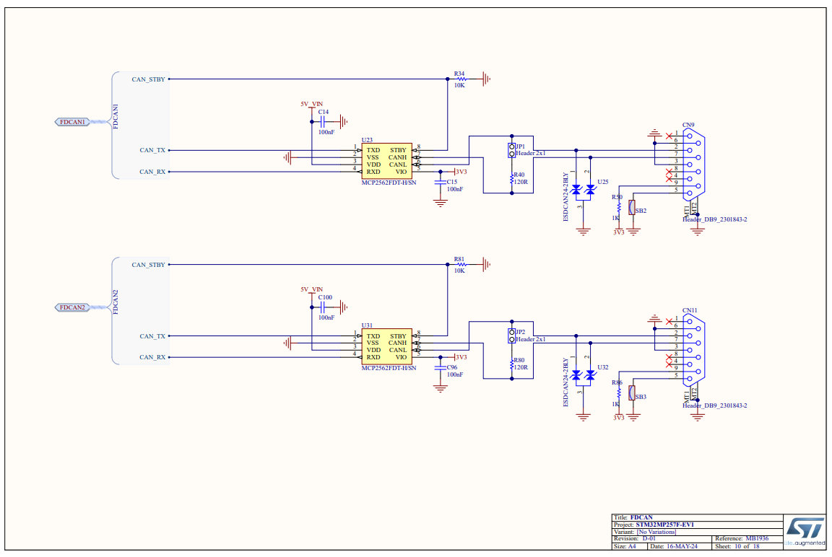Click the 10K value under R34

pos(459,85)
